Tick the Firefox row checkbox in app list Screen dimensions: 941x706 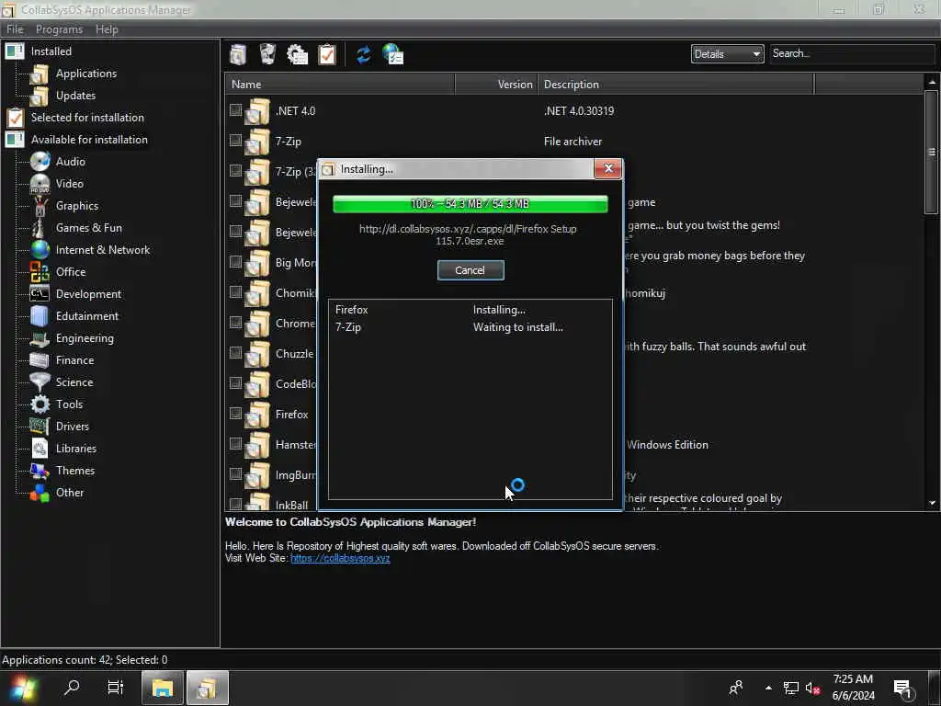[x=235, y=413]
